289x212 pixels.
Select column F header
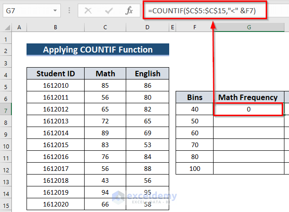tap(195, 27)
